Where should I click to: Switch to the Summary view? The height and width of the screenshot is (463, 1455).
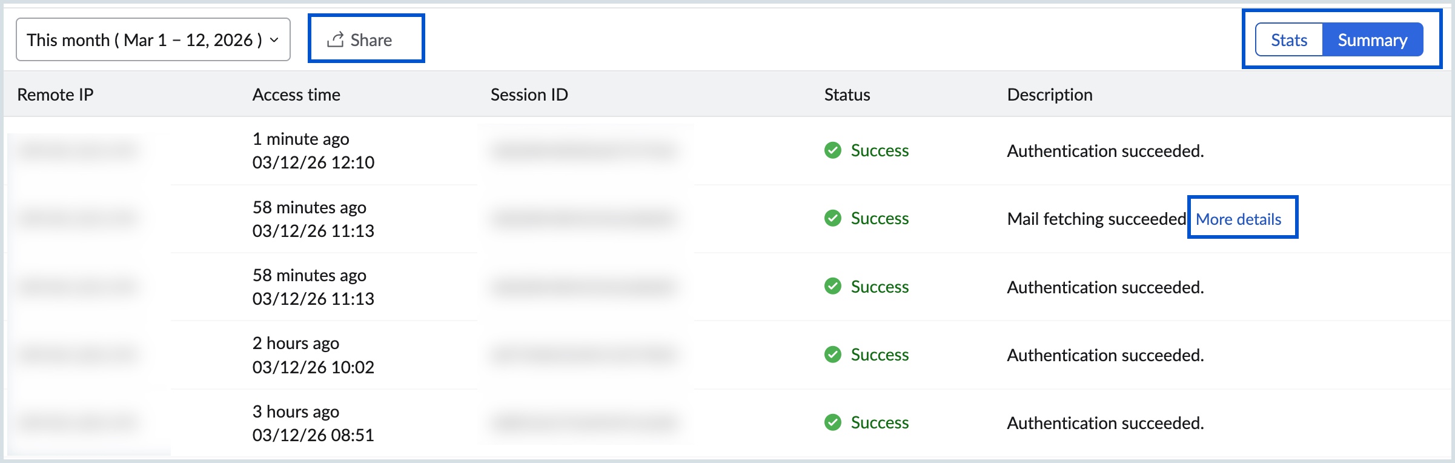coord(1372,40)
